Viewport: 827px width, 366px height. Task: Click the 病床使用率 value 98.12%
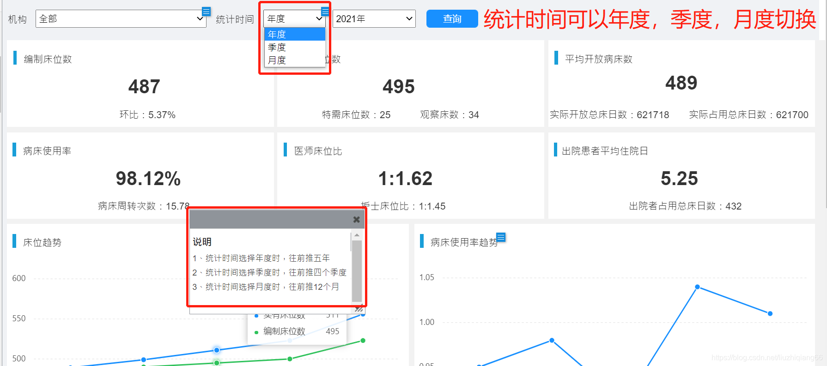click(x=148, y=179)
